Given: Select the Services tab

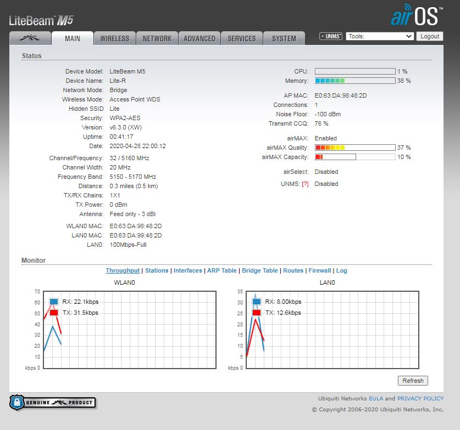Looking at the screenshot, I should 241,38.
